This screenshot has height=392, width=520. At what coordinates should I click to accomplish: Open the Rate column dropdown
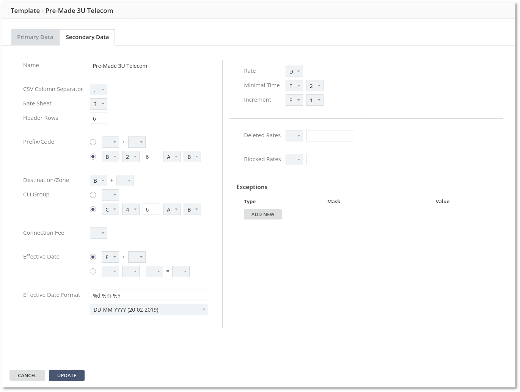click(294, 72)
